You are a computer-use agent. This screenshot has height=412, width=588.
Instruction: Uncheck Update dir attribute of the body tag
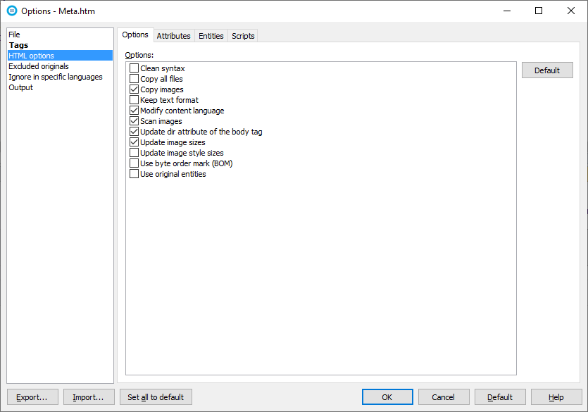tap(134, 132)
